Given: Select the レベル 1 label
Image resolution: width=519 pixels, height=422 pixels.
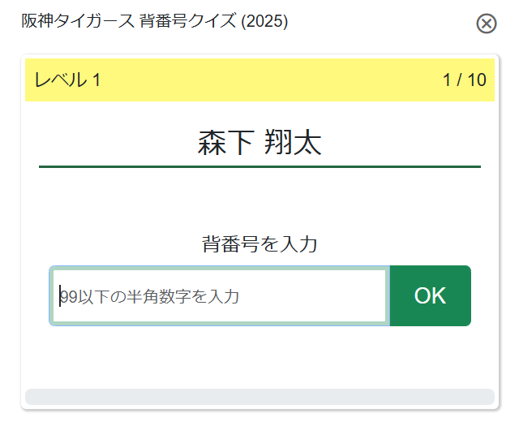Looking at the screenshot, I should tap(67, 80).
